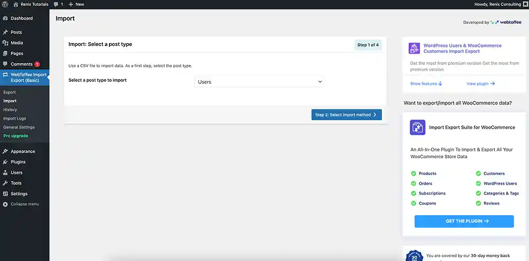Click 'Select a post type to import' label
Viewport: 529px width, 261px height.
[97, 80]
